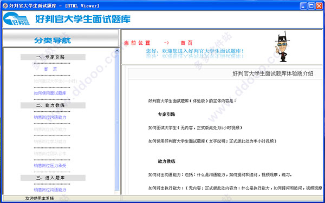Close the 好判官大学生面试题库 window
This screenshot has width=325, height=203.
point(319,6)
